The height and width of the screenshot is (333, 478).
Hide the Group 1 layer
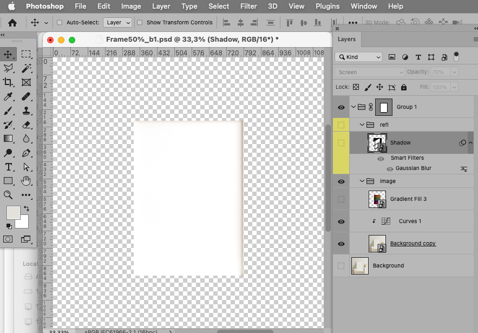pos(341,107)
